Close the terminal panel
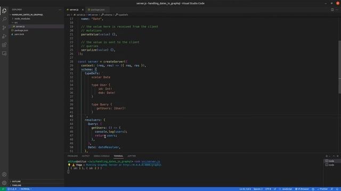The width and height of the screenshot is (341, 191). click(x=338, y=156)
